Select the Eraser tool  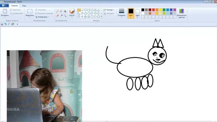(x=57, y=16)
